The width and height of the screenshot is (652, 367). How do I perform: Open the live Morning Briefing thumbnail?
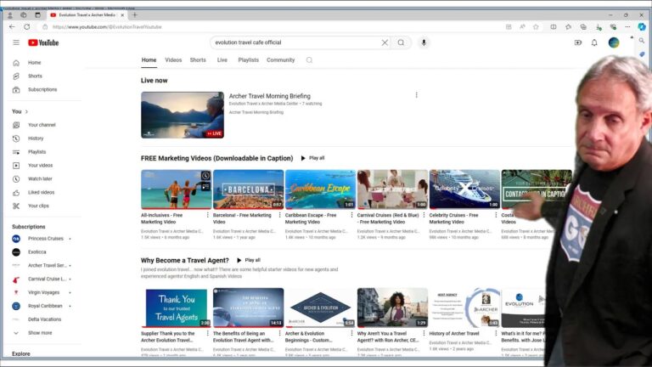pos(183,115)
